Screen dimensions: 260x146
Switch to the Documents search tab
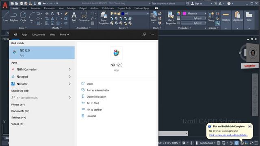tap(39, 34)
